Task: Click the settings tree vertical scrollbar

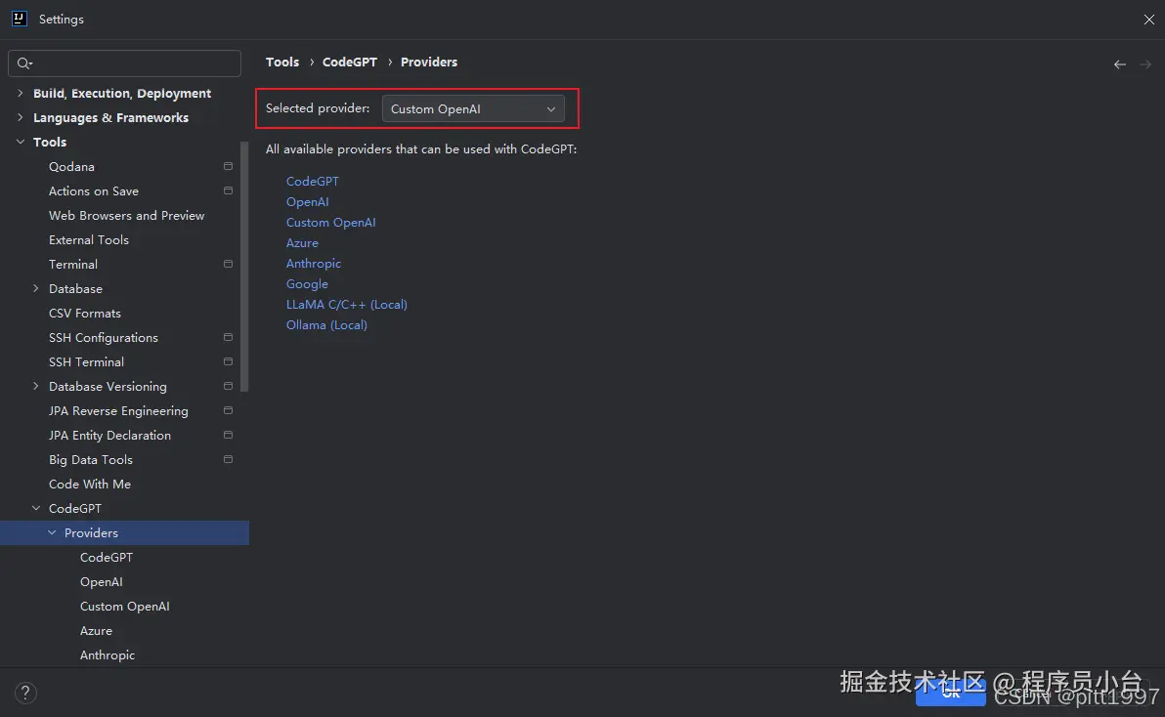Action: (x=244, y=266)
